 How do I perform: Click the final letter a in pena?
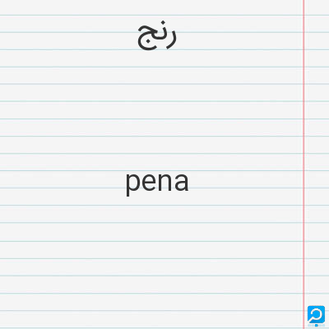coord(182,182)
